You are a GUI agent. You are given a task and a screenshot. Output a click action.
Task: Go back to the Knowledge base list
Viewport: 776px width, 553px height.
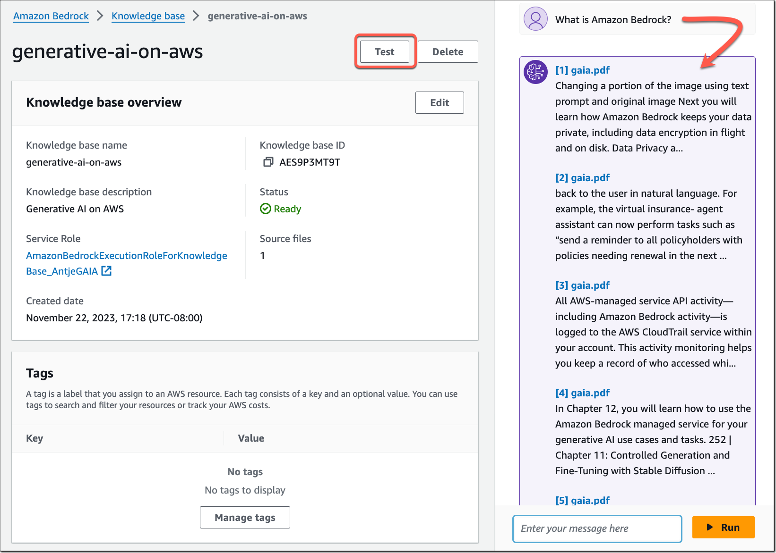148,16
